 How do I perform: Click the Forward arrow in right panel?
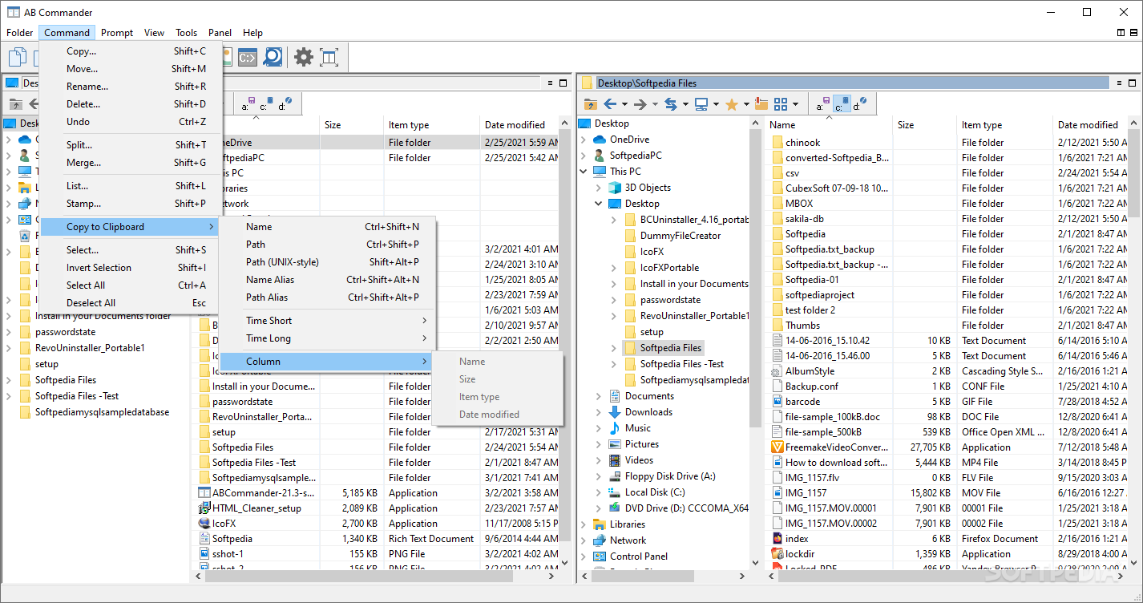(x=640, y=104)
